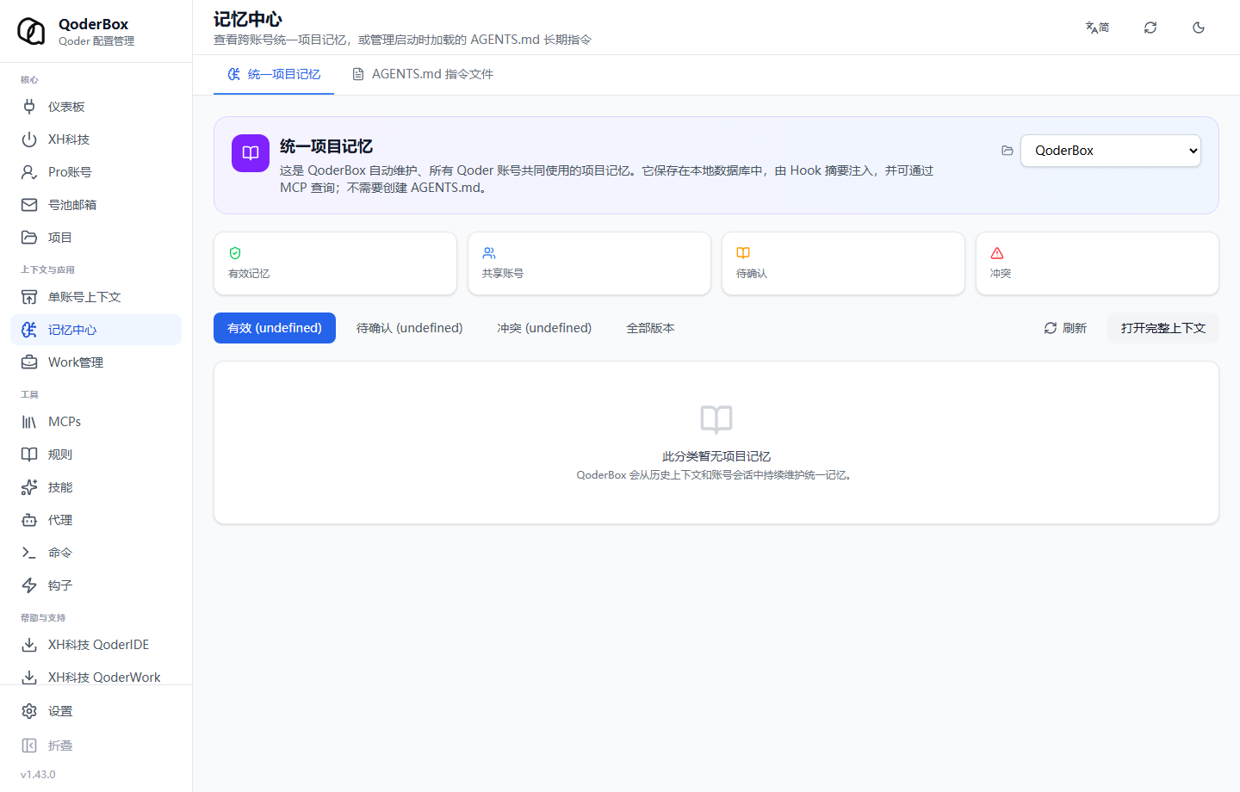The image size is (1240, 792).
Task: Click the 待确认 stat card
Action: tap(843, 263)
